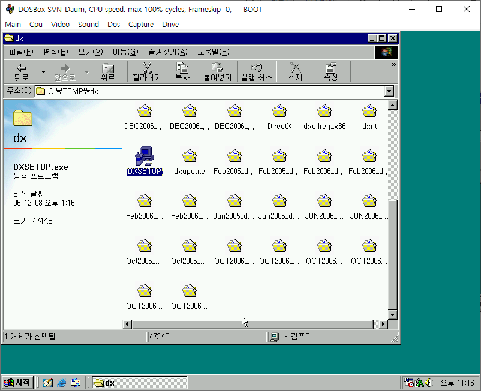Select the first Feb2006_d folder
Viewport: 481px width, 391px height.
[324, 161]
